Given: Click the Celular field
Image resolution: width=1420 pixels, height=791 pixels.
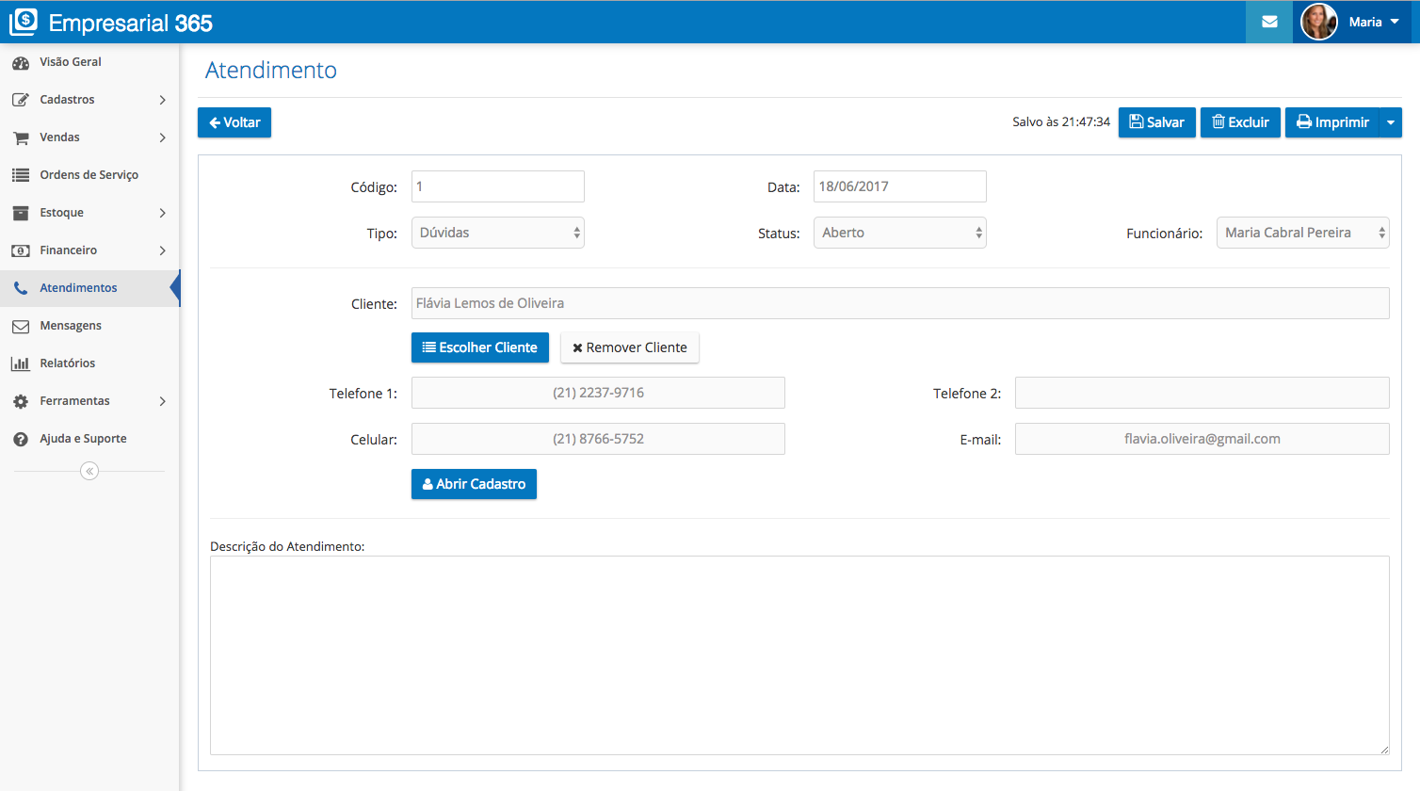Looking at the screenshot, I should 598,439.
